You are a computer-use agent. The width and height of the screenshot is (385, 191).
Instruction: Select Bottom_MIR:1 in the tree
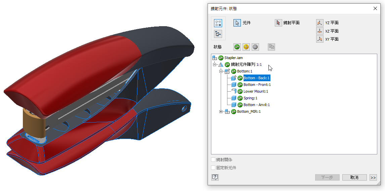pos(249,111)
